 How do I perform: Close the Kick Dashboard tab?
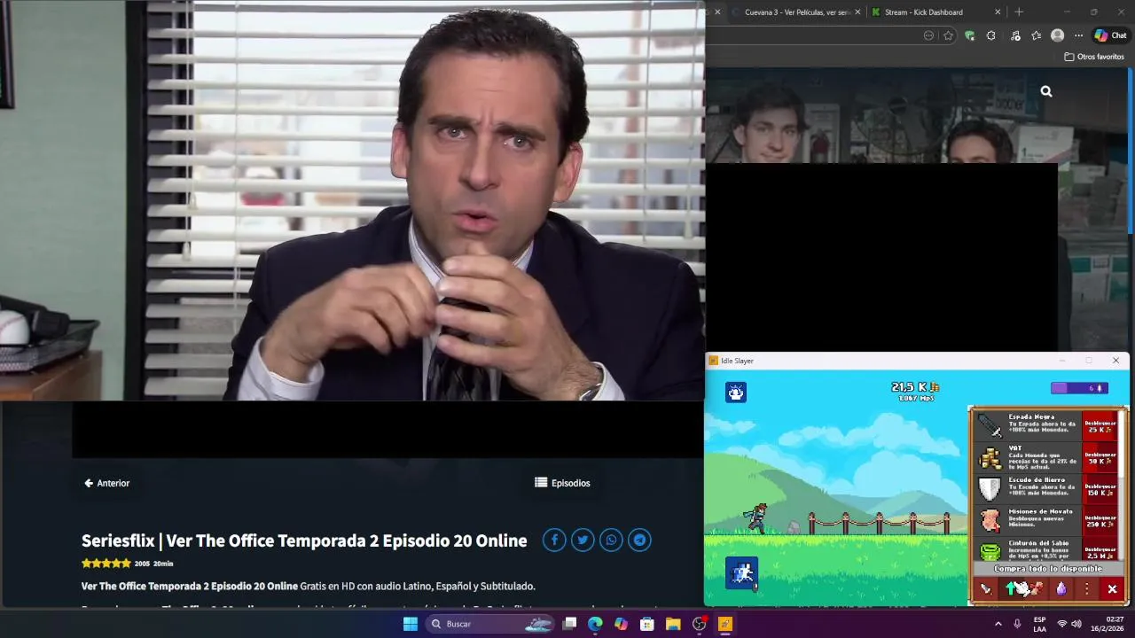998,12
